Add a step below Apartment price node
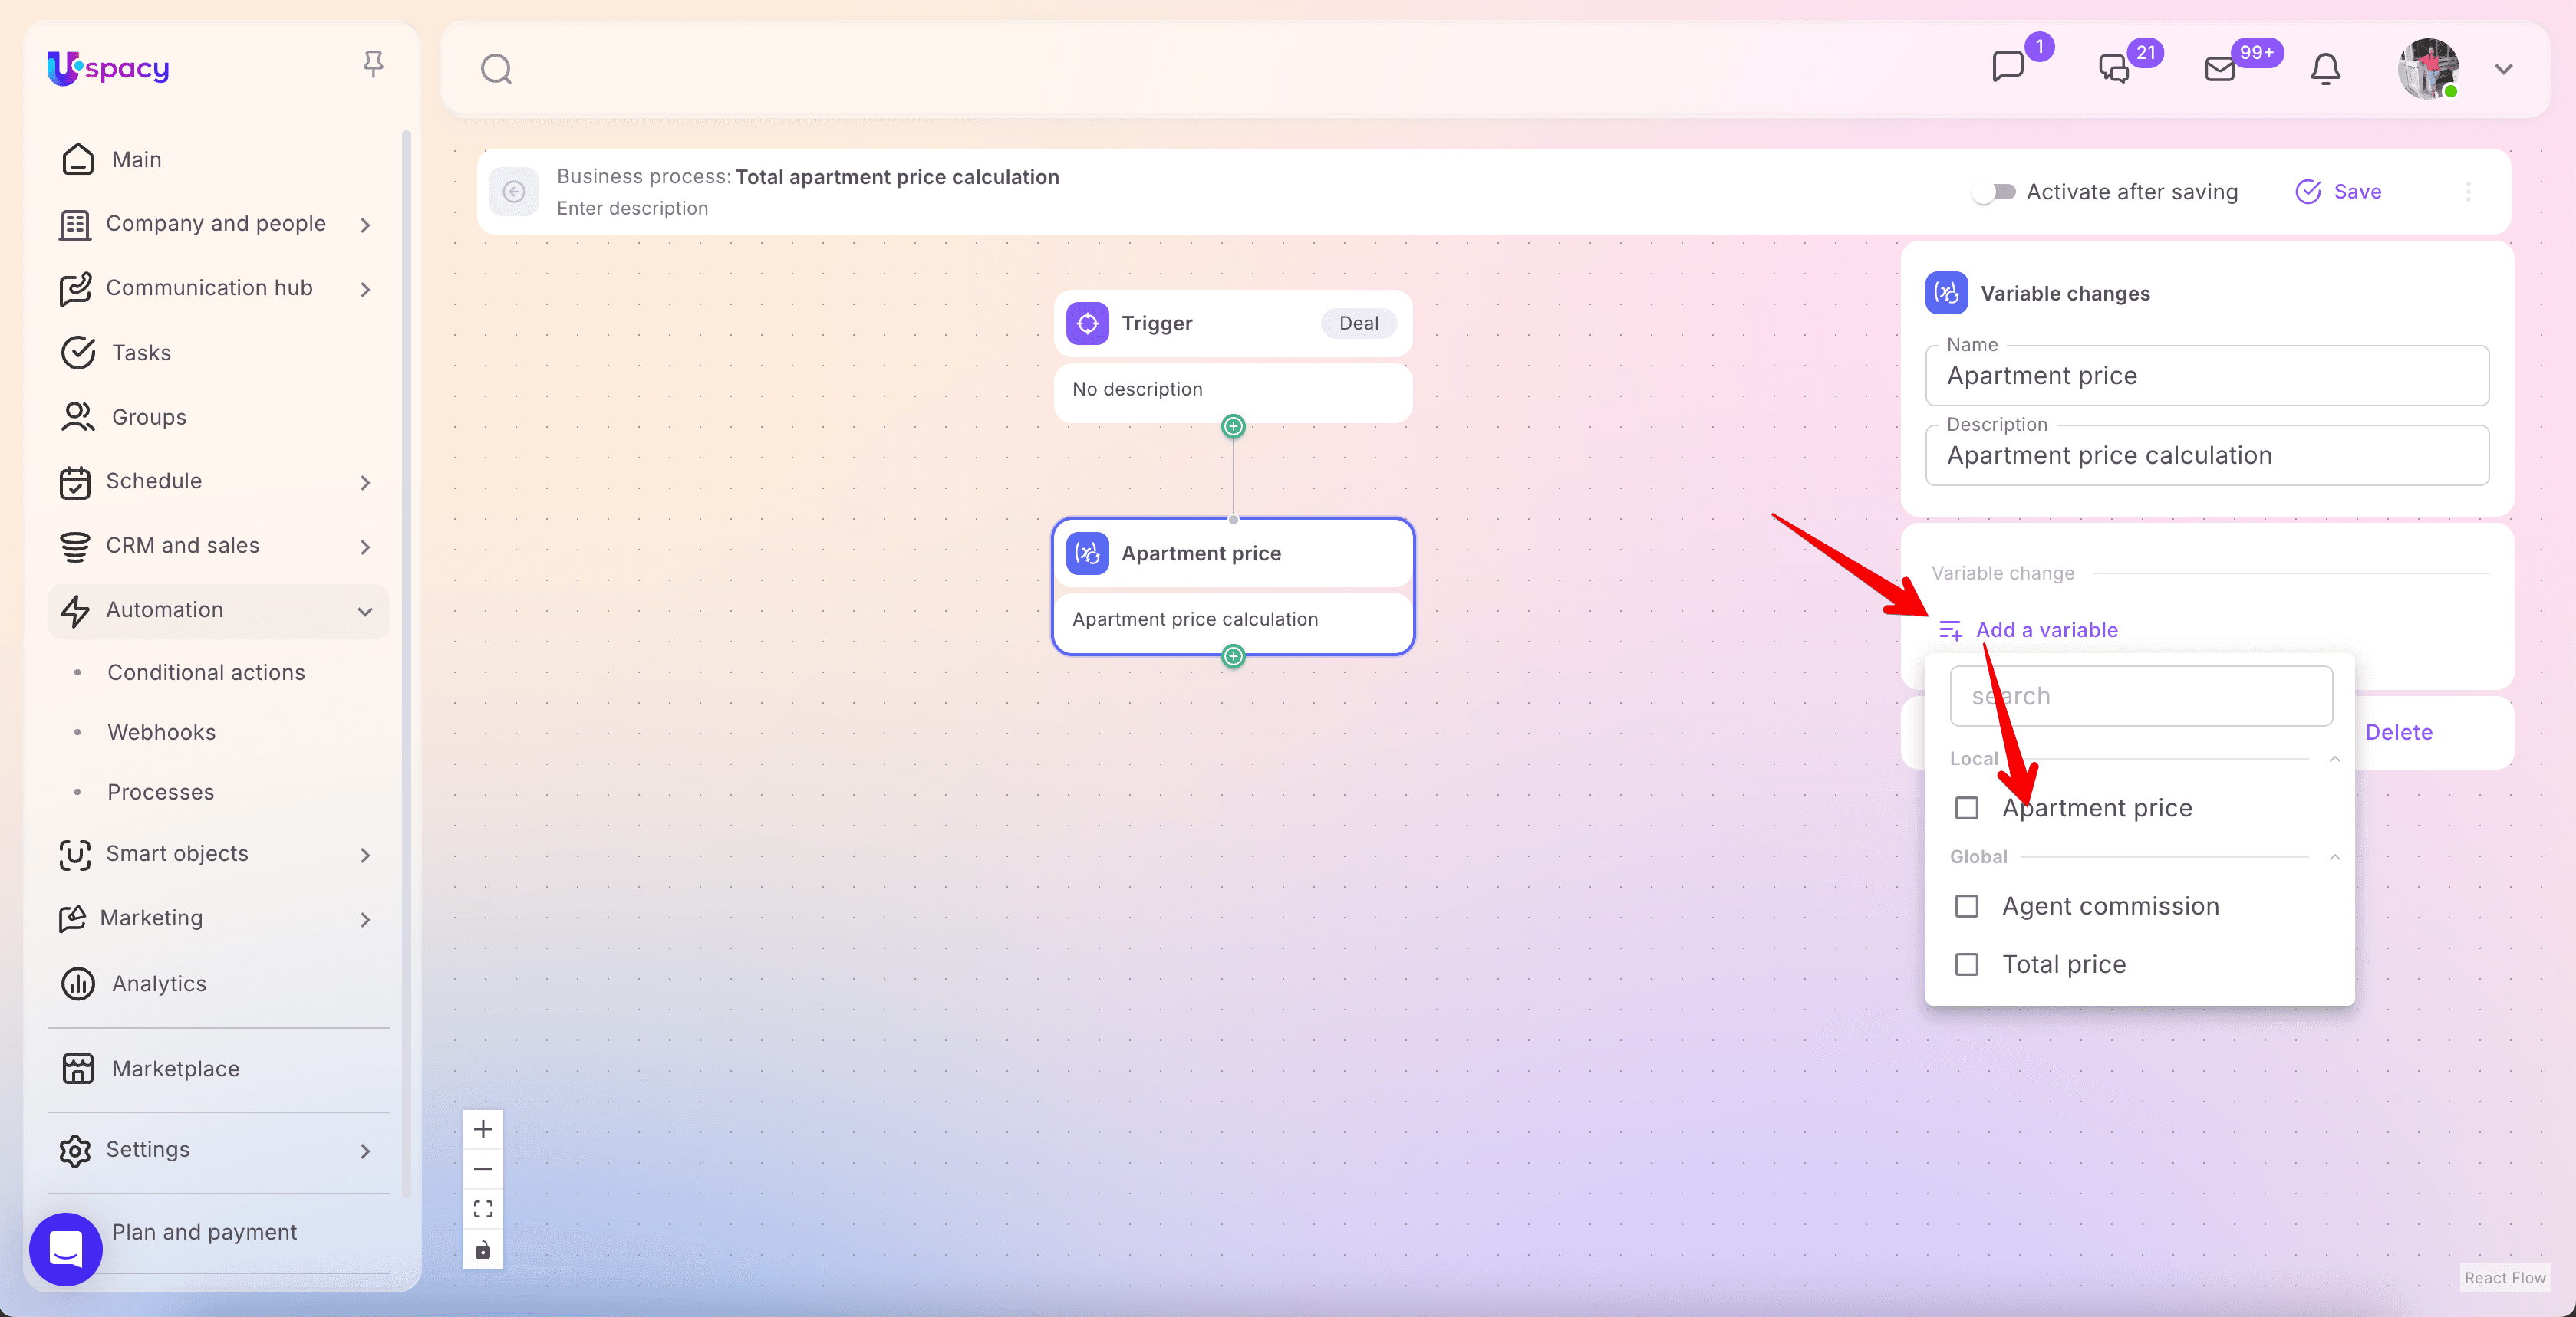The image size is (2576, 1317). (1233, 656)
